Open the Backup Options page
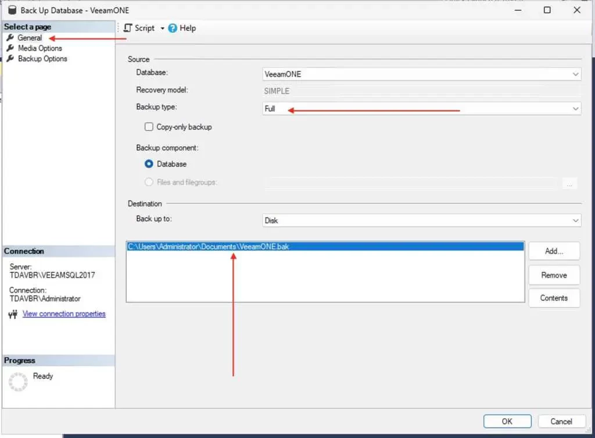The image size is (595, 438). 42,59
